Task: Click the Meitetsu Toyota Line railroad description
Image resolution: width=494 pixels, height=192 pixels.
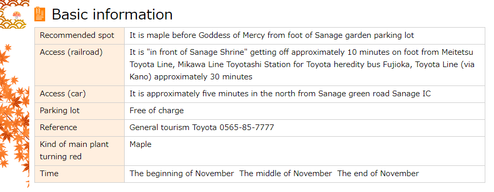Action: (302, 65)
